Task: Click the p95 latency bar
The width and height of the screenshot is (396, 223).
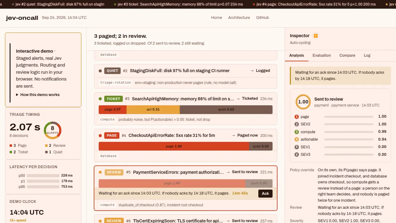Action: point(43,187)
